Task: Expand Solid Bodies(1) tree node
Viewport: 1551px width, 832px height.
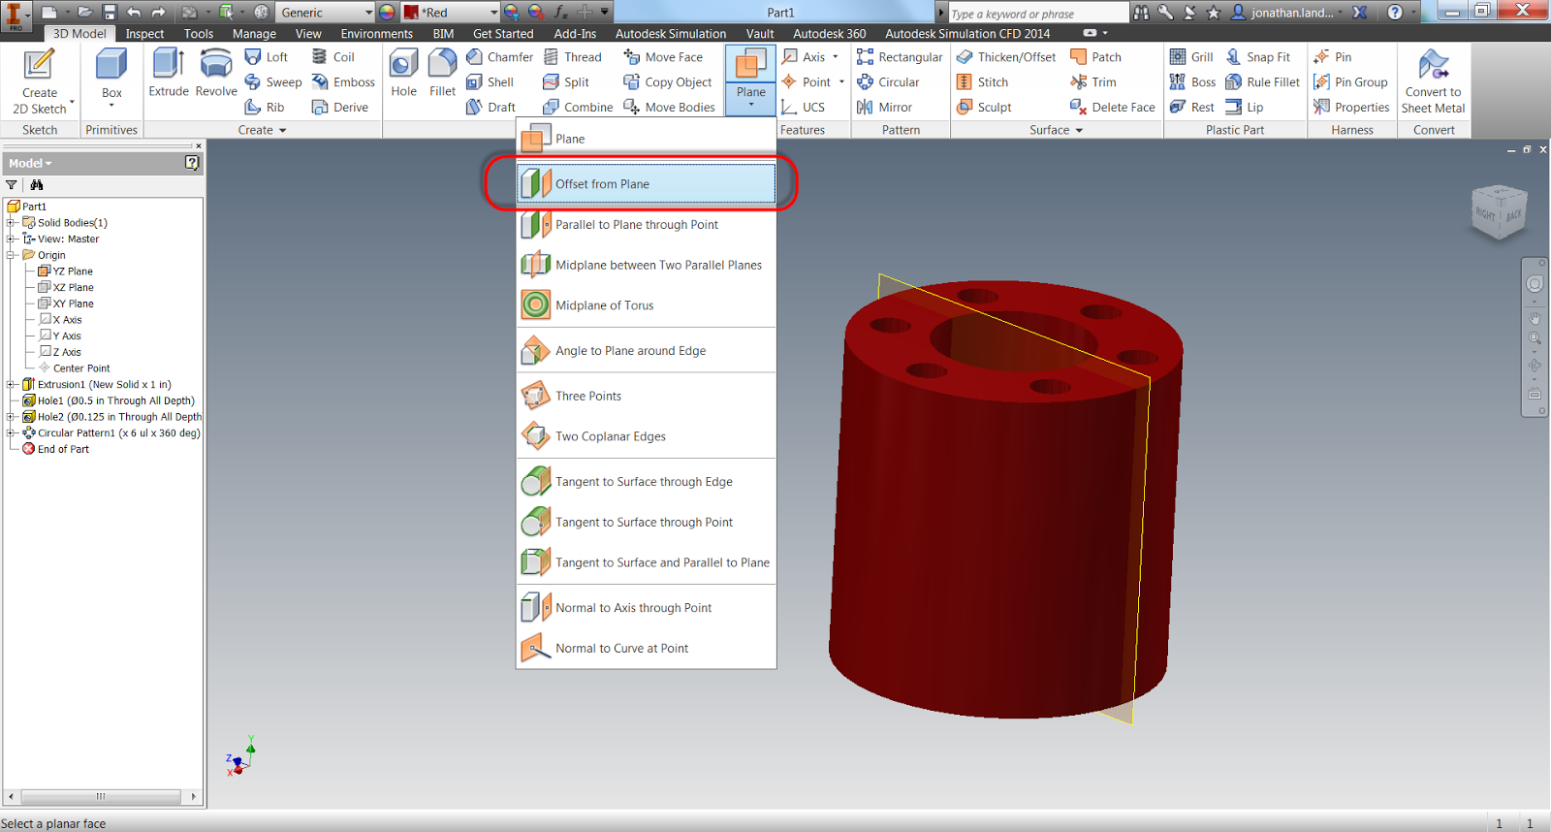Action: [11, 223]
